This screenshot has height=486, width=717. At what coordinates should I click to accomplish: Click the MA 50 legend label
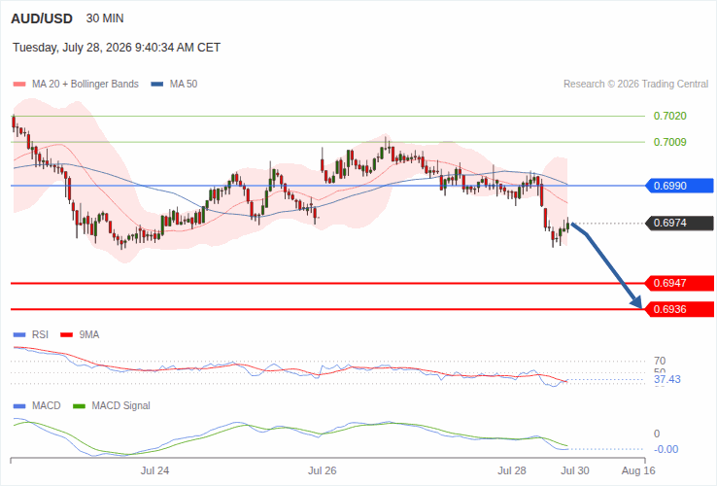click(x=184, y=85)
